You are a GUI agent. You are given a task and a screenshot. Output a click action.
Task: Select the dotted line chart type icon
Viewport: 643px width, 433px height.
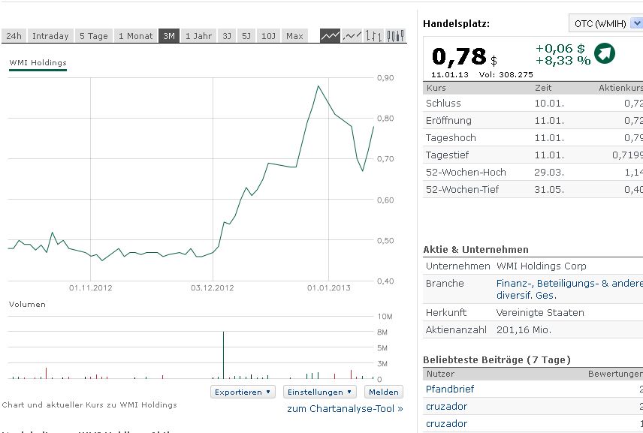(x=352, y=35)
